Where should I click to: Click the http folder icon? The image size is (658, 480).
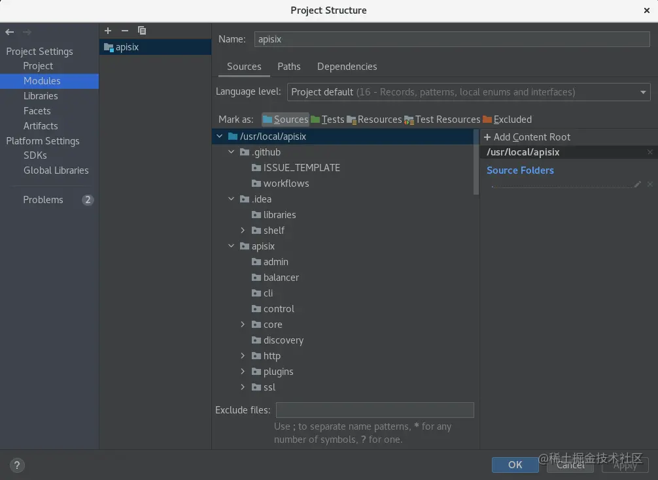coord(256,356)
